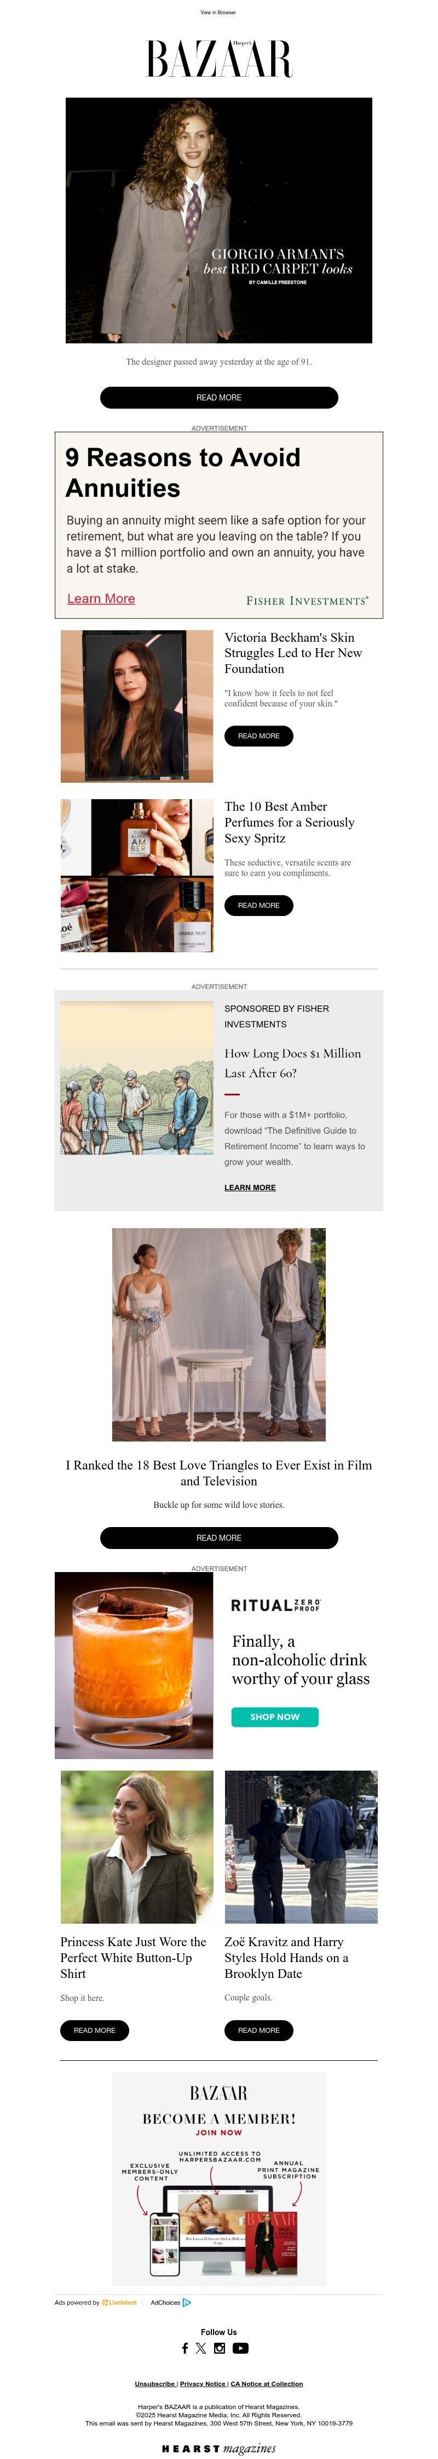
Task: Open the love triangles article image
Action: click(219, 1335)
